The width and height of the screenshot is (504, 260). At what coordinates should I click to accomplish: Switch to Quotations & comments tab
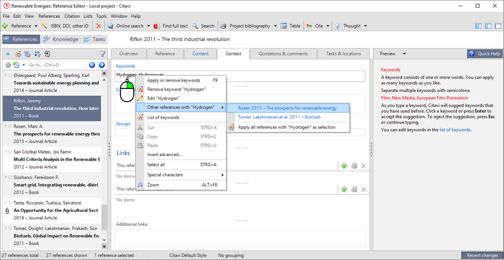283,54
